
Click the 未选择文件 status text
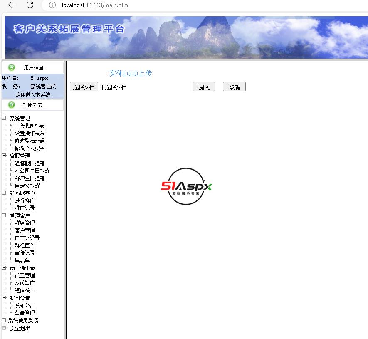coord(113,87)
